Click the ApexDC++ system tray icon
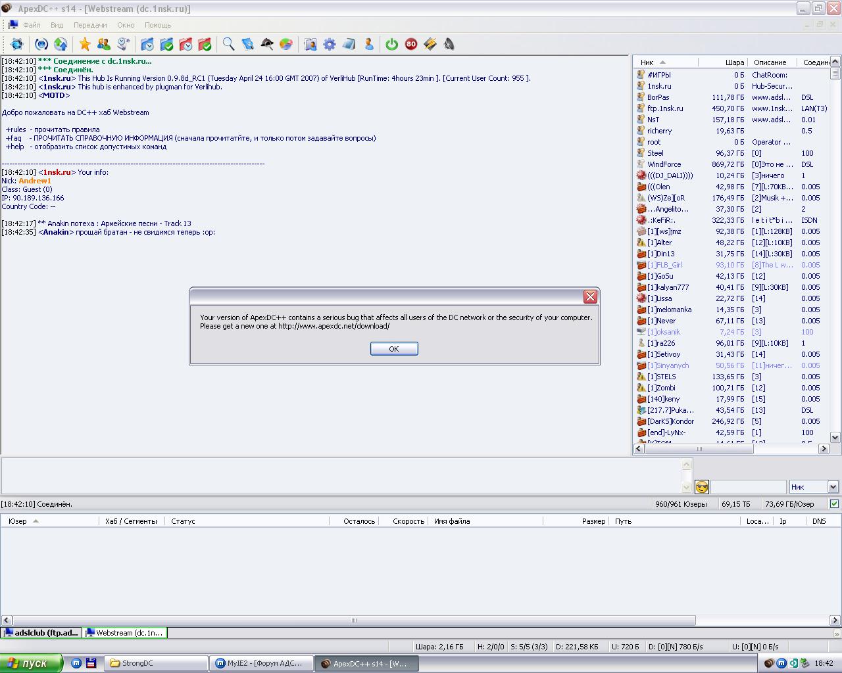842x673 pixels. click(769, 663)
